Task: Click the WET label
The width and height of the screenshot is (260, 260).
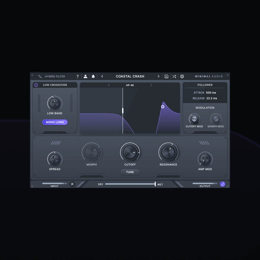Action: coord(160,185)
